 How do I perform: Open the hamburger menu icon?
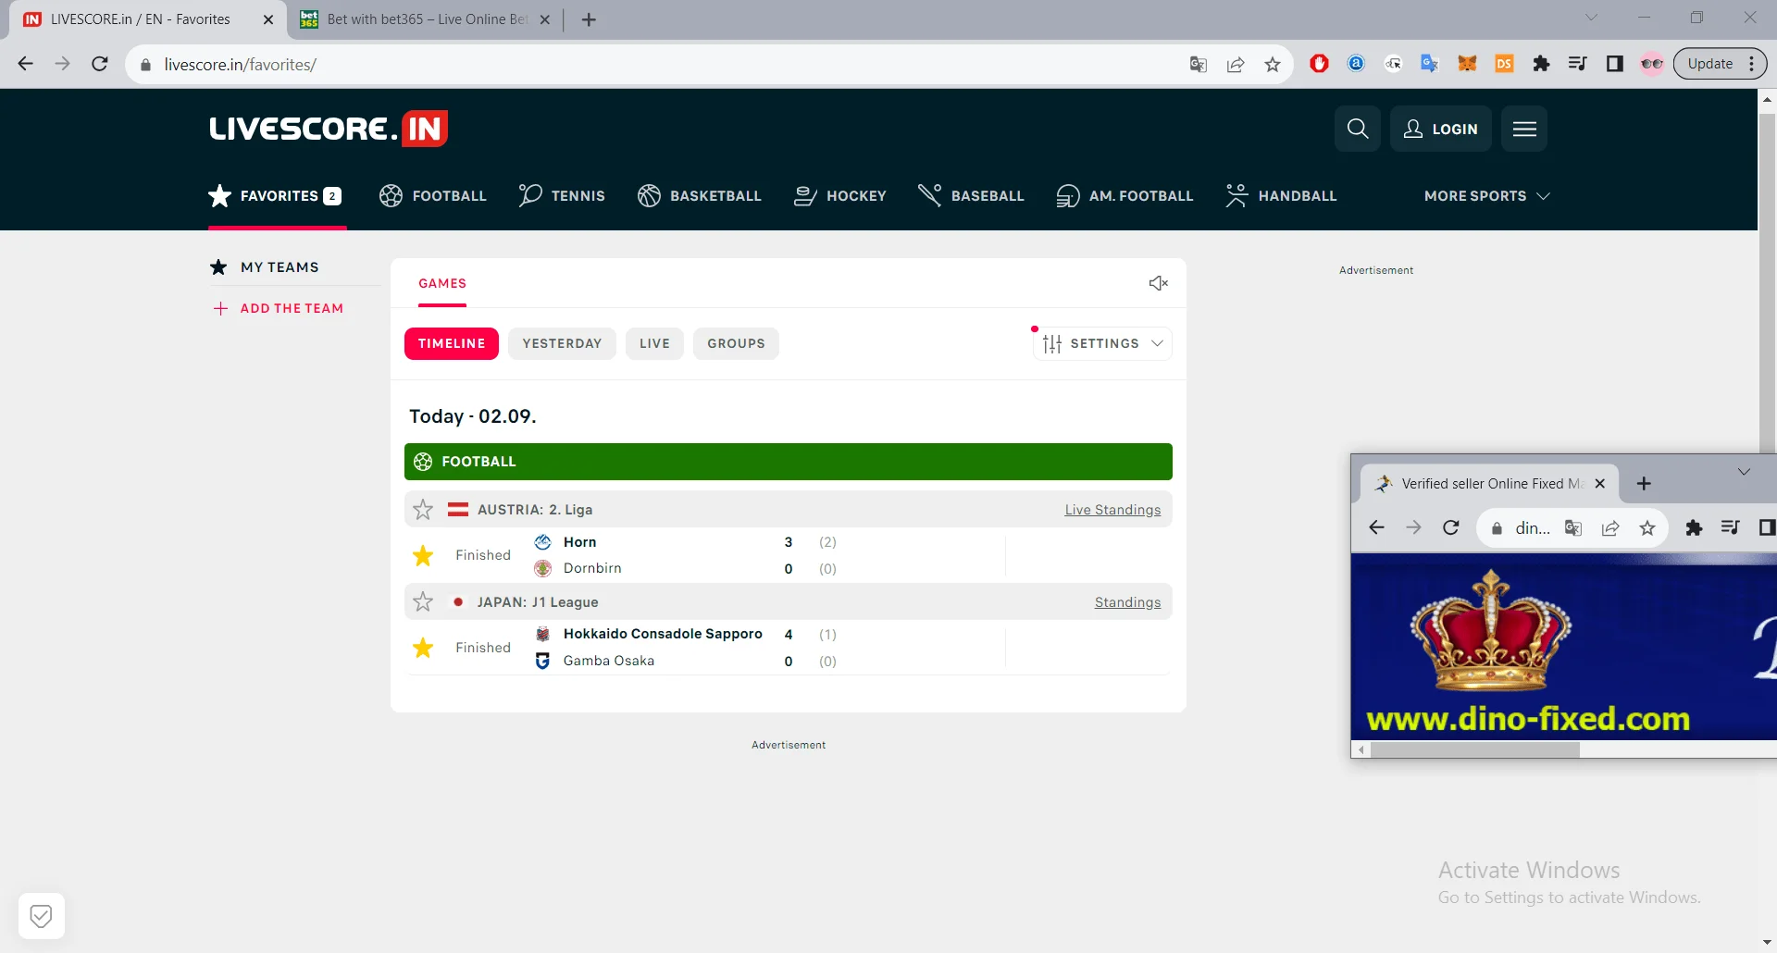(x=1524, y=129)
